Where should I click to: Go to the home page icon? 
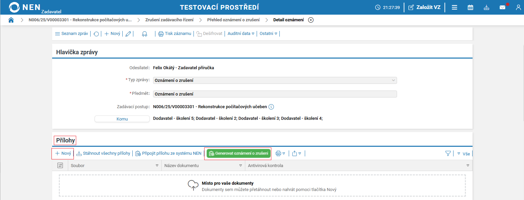11,20
